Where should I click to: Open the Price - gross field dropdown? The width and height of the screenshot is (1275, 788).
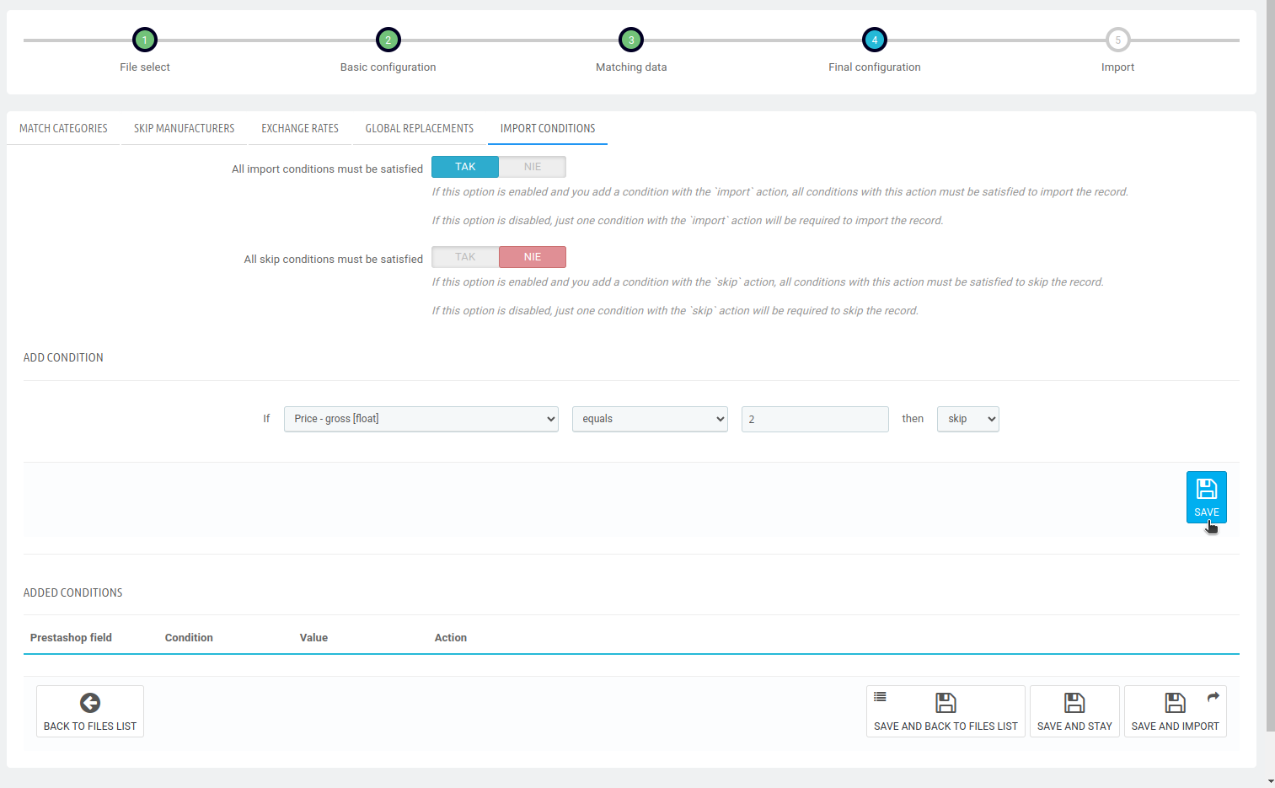click(x=421, y=419)
